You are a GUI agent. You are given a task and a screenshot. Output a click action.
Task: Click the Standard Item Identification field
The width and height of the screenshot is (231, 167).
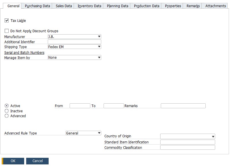tap(187, 142)
